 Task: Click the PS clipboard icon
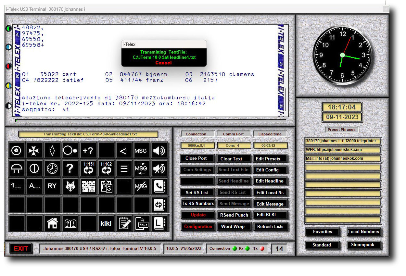(x=106, y=186)
